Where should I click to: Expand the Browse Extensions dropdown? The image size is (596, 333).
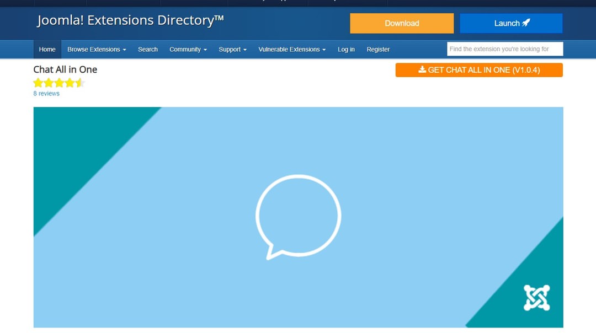point(97,50)
